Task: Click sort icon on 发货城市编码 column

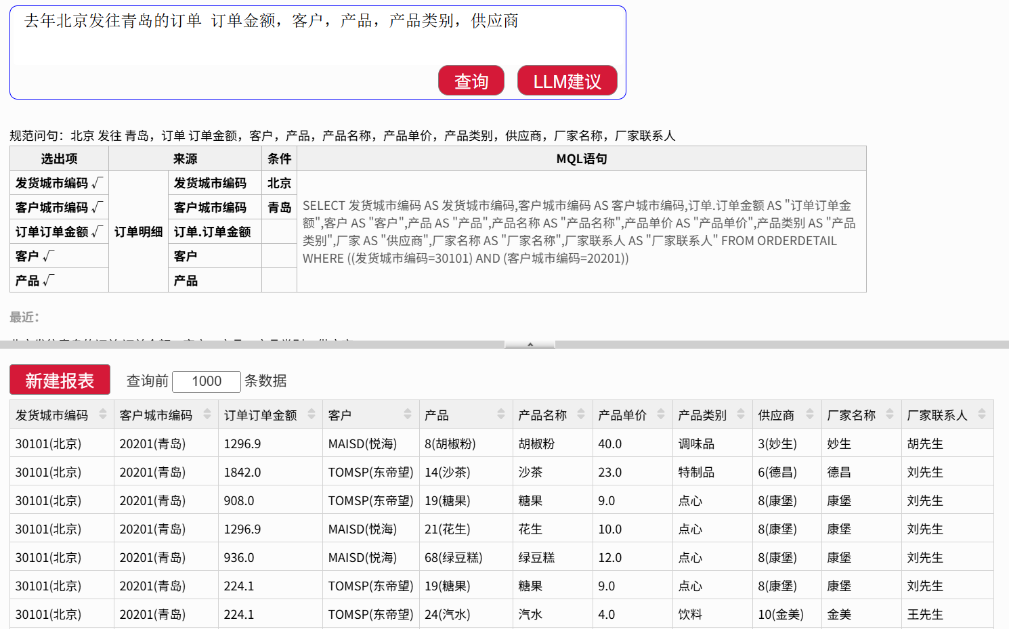Action: tap(103, 414)
